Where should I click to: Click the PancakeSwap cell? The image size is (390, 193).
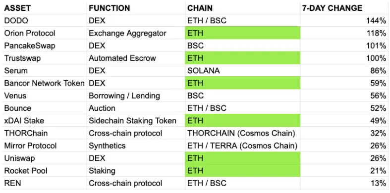point(44,46)
